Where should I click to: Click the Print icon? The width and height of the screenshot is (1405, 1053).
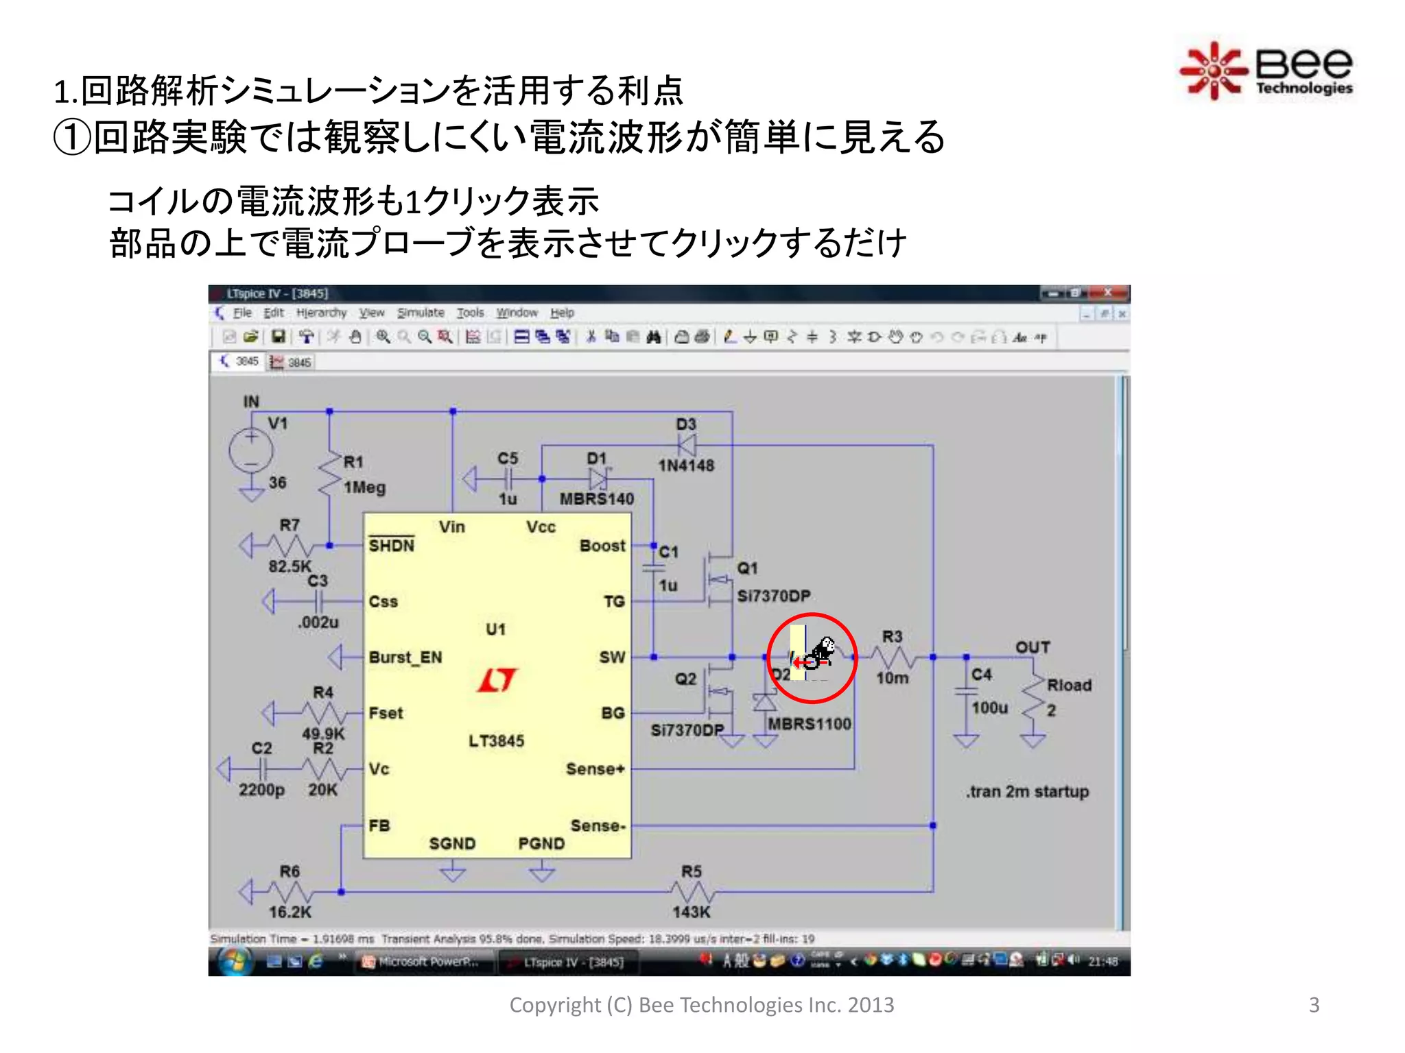click(x=702, y=337)
